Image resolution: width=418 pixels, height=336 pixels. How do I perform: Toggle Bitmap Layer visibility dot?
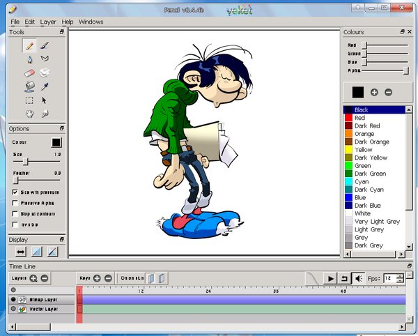[13, 299]
